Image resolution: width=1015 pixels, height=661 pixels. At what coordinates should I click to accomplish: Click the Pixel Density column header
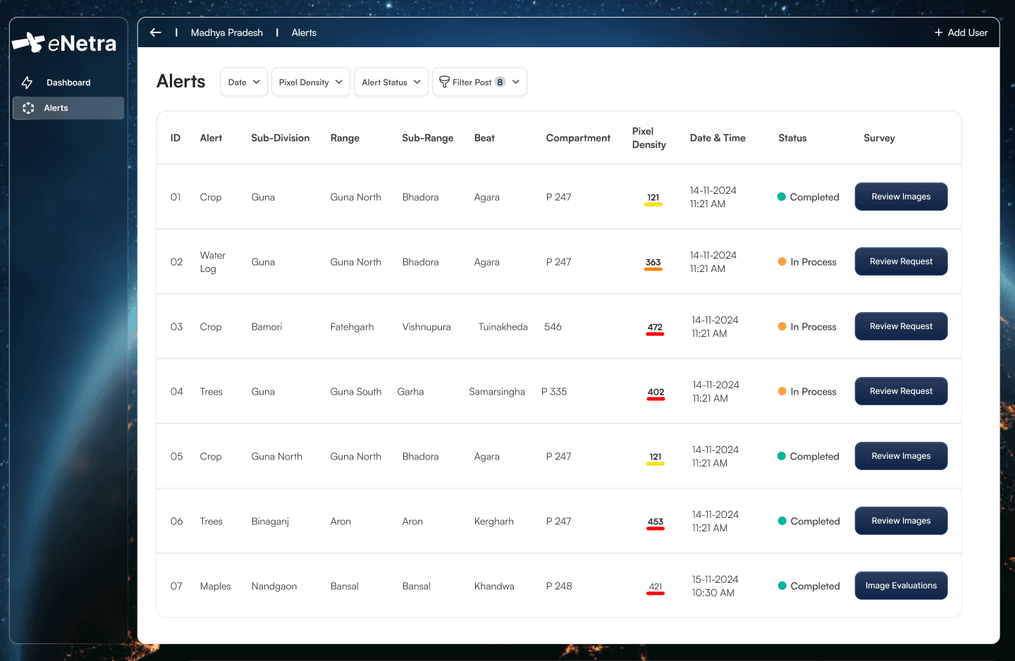(x=648, y=137)
